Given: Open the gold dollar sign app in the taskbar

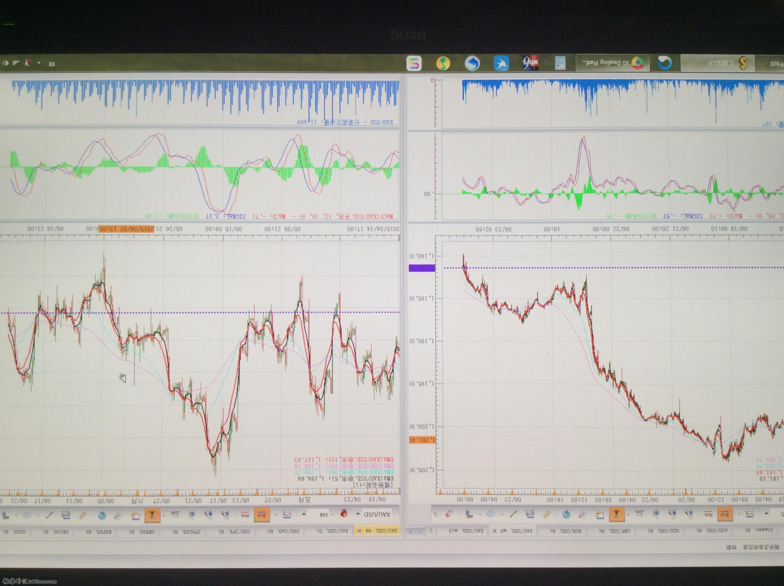Looking at the screenshot, I should (717, 64).
